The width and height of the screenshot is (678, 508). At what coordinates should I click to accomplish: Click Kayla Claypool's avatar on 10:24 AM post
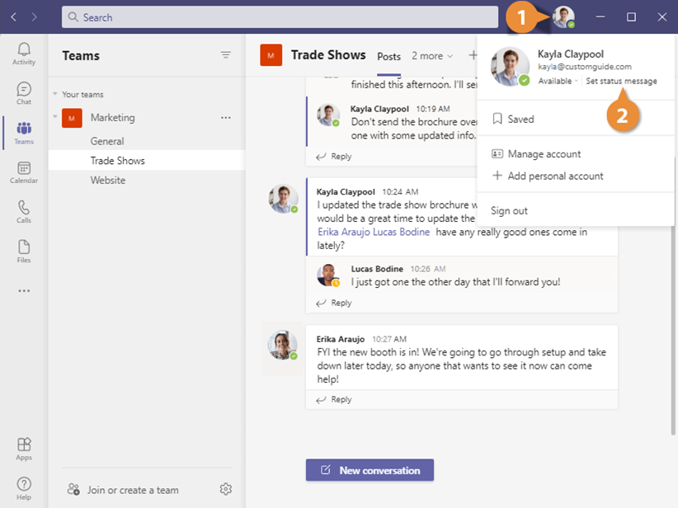[x=283, y=199]
